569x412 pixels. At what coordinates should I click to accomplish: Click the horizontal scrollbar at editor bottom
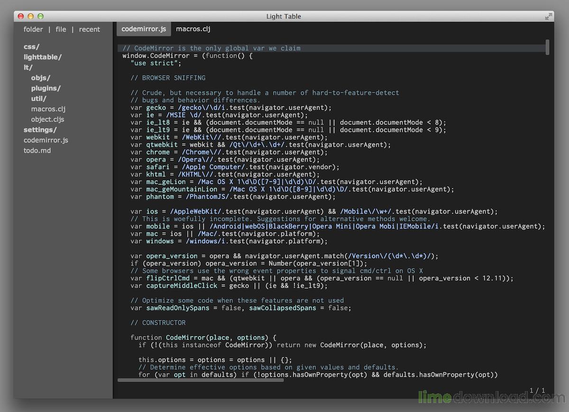pyautogui.click(x=200, y=380)
